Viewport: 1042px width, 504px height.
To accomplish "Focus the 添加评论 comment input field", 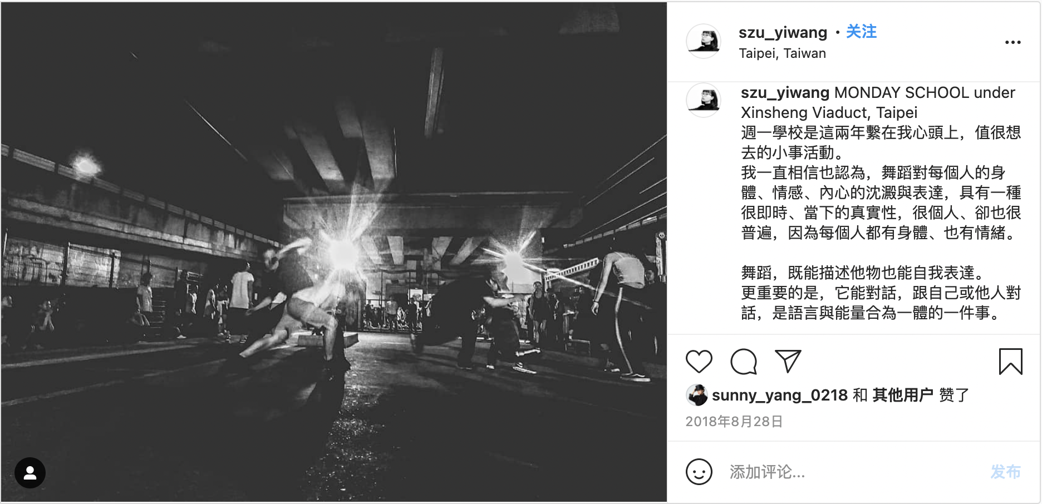I will point(852,472).
